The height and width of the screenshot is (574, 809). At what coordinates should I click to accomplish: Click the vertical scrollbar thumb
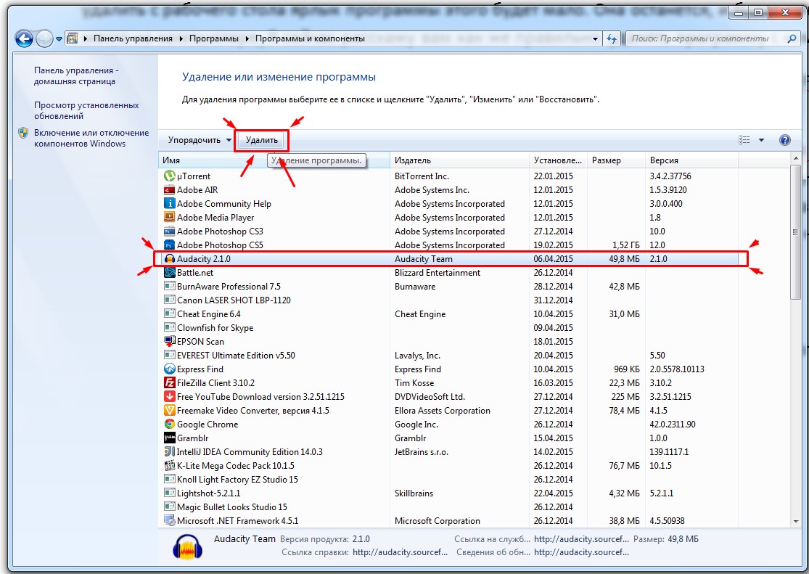(795, 232)
